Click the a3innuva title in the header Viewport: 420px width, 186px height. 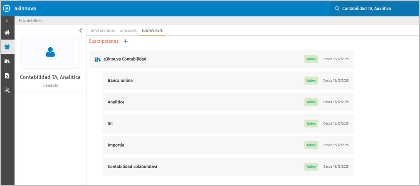click(25, 9)
